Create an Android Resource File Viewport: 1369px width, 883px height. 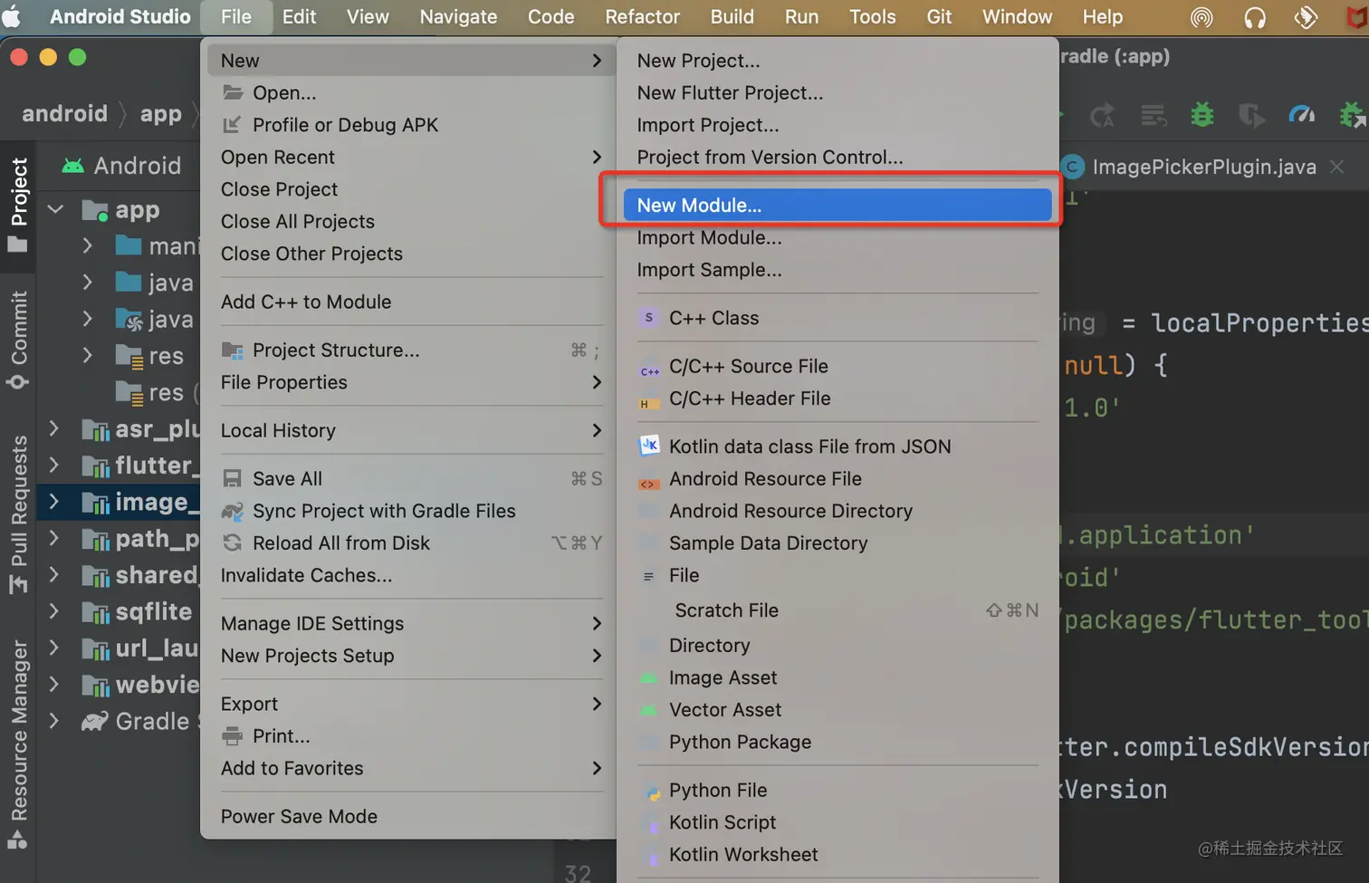point(838,478)
